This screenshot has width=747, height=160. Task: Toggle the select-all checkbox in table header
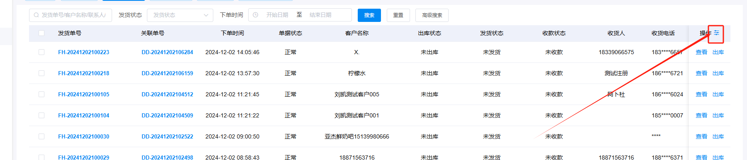point(41,33)
